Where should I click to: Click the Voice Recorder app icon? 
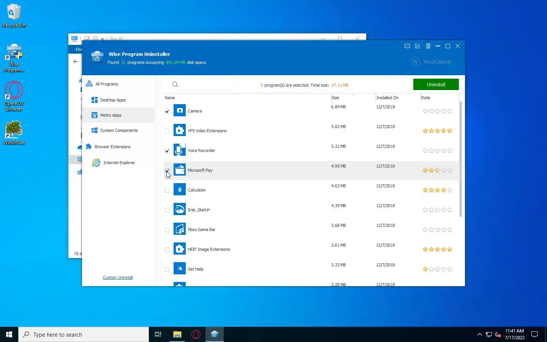point(180,150)
